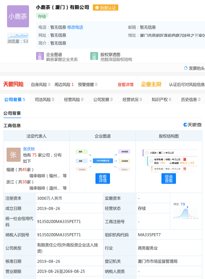
Task: Click the 企业主诉 label
Action: pyautogui.click(x=151, y=84)
